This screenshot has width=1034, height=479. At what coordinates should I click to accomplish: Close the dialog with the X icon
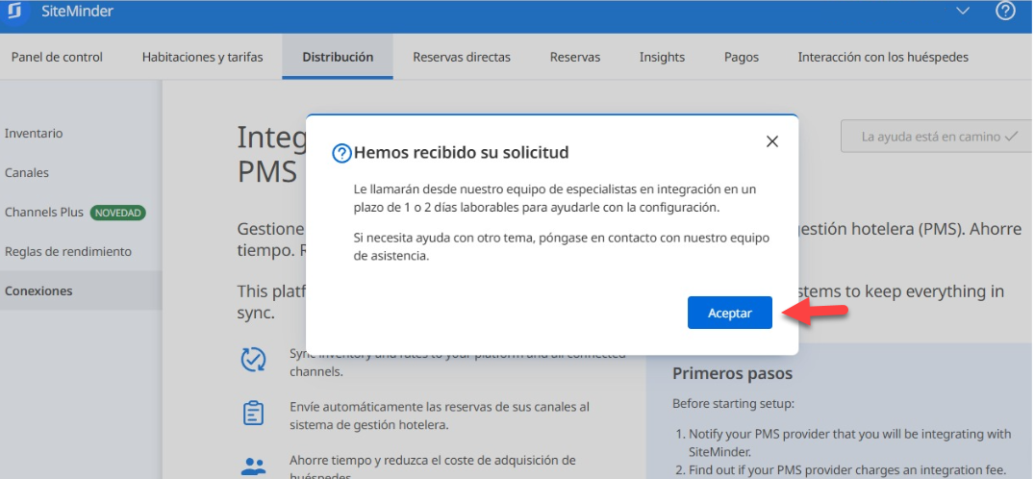[772, 141]
